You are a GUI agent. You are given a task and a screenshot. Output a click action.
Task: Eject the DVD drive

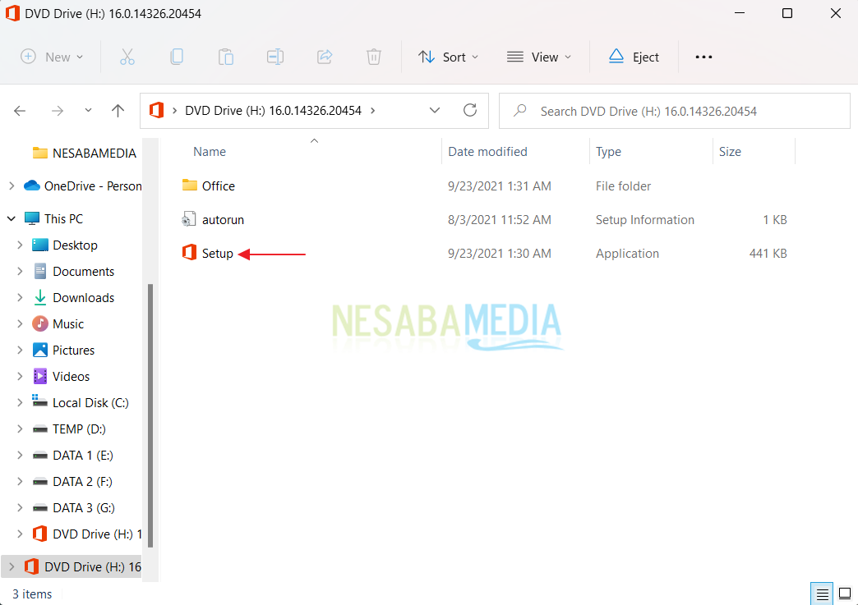[634, 57]
